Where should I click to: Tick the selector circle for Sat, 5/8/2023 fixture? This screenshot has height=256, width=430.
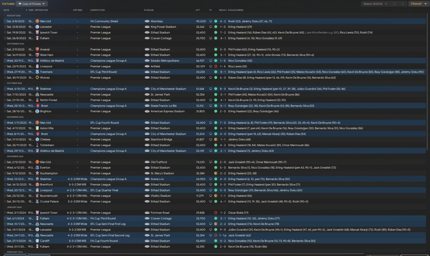click(5, 21)
